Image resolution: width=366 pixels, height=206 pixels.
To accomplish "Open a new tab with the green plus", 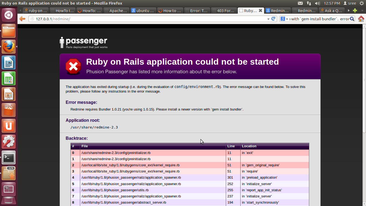I will 355,11.
